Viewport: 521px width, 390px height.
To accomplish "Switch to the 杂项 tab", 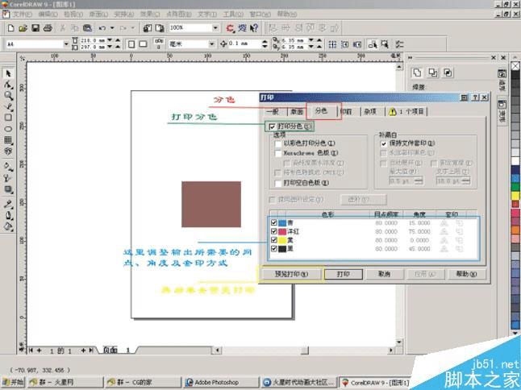I will (x=370, y=112).
